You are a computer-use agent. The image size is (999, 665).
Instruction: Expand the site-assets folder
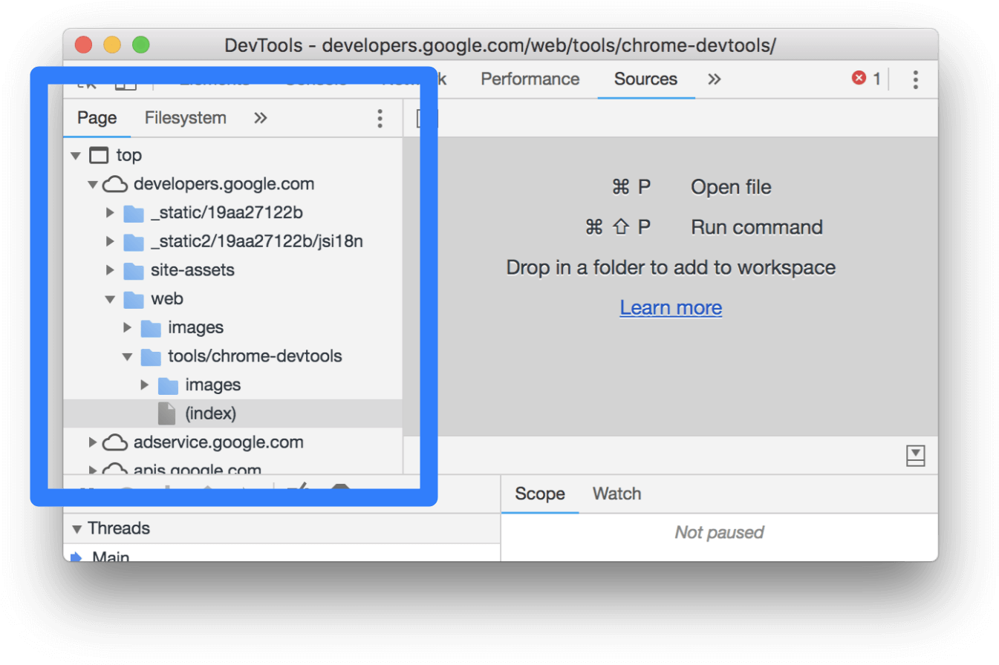pyautogui.click(x=110, y=270)
